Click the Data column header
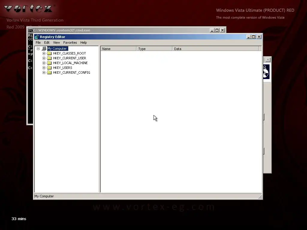Image resolution: width=307 pixels, height=230 pixels. click(216, 49)
